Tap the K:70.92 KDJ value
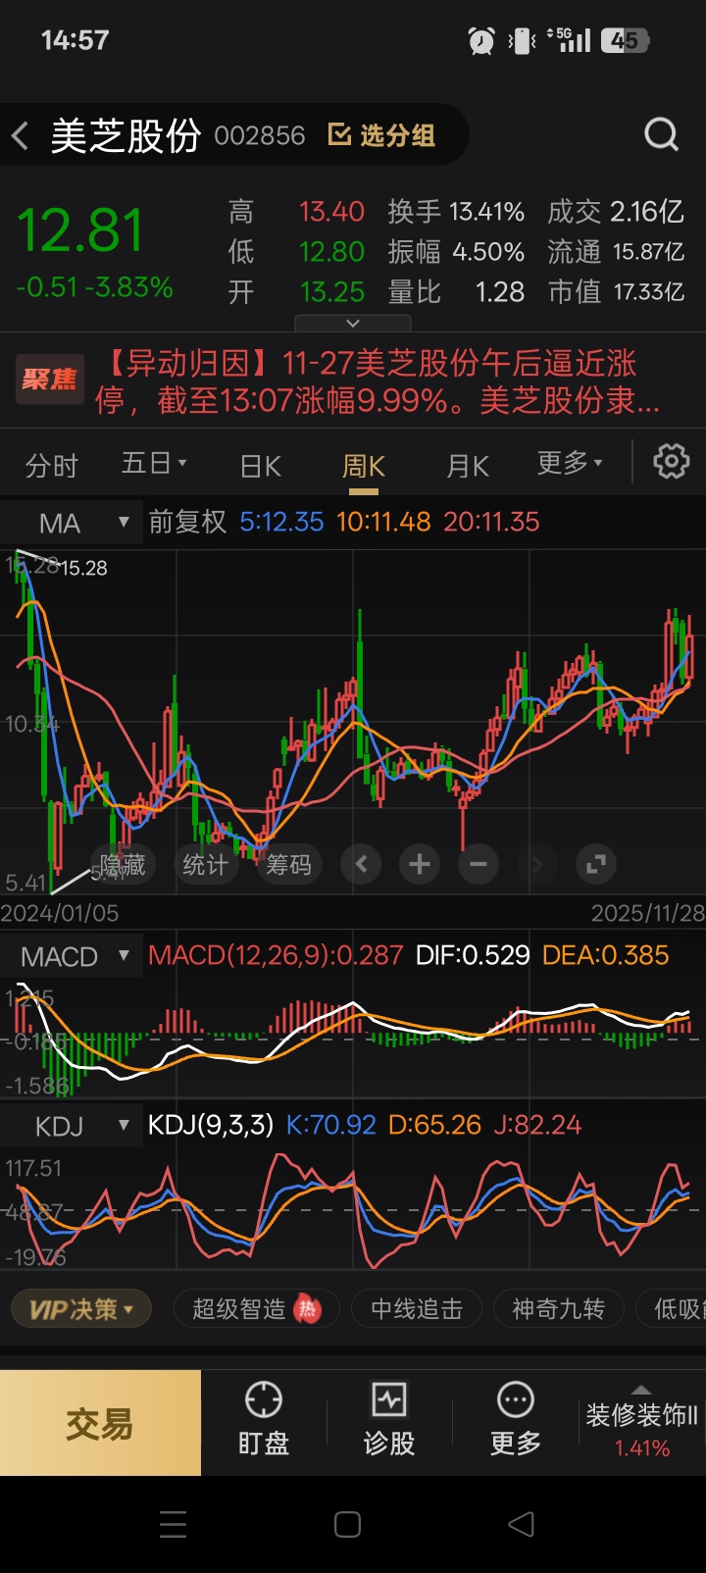Viewport: 706px width, 1573px height. coord(330,1125)
